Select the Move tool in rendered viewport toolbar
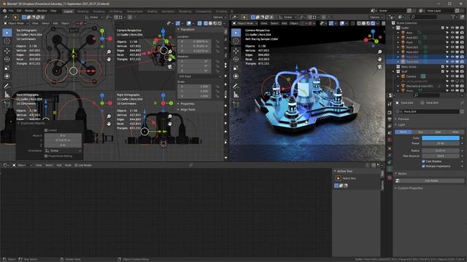The image size is (467, 262). [x=236, y=51]
